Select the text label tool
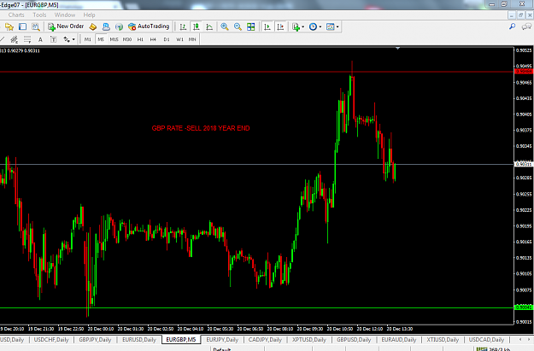 [54, 39]
